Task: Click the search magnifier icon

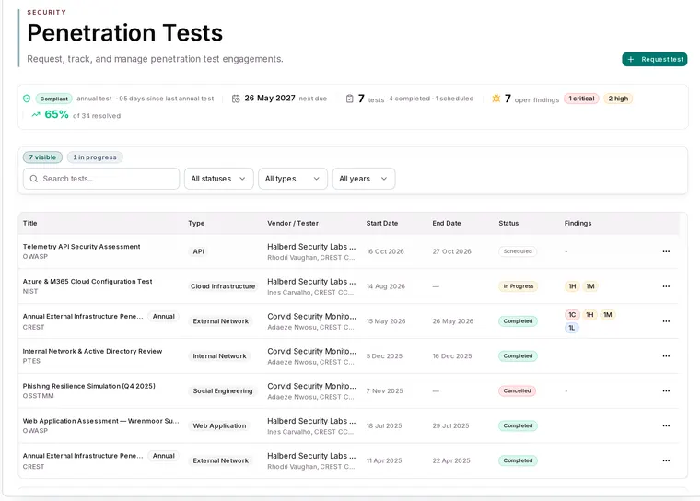Action: pos(33,179)
